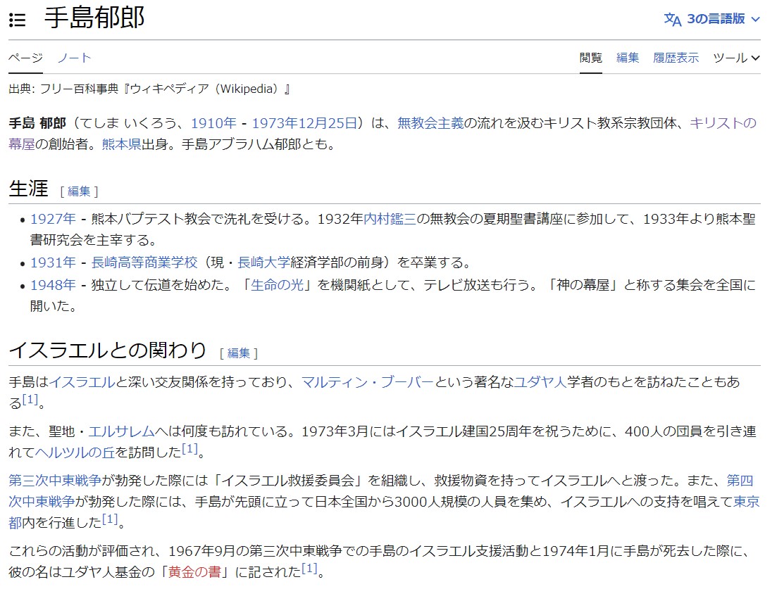Edit the 生涯 section
Image resolution: width=777 pixels, height=589 pixels.
(79, 191)
